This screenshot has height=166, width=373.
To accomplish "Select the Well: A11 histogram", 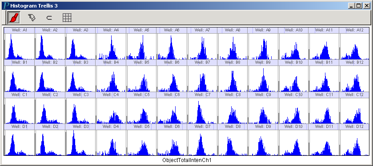I will [324, 46].
